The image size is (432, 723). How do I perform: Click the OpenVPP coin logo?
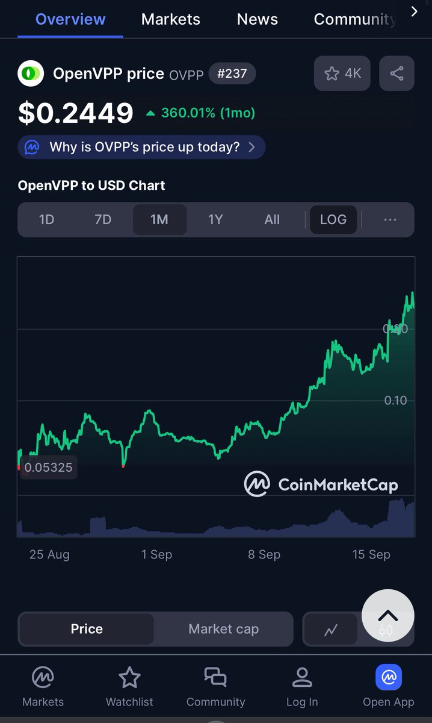[x=30, y=74]
